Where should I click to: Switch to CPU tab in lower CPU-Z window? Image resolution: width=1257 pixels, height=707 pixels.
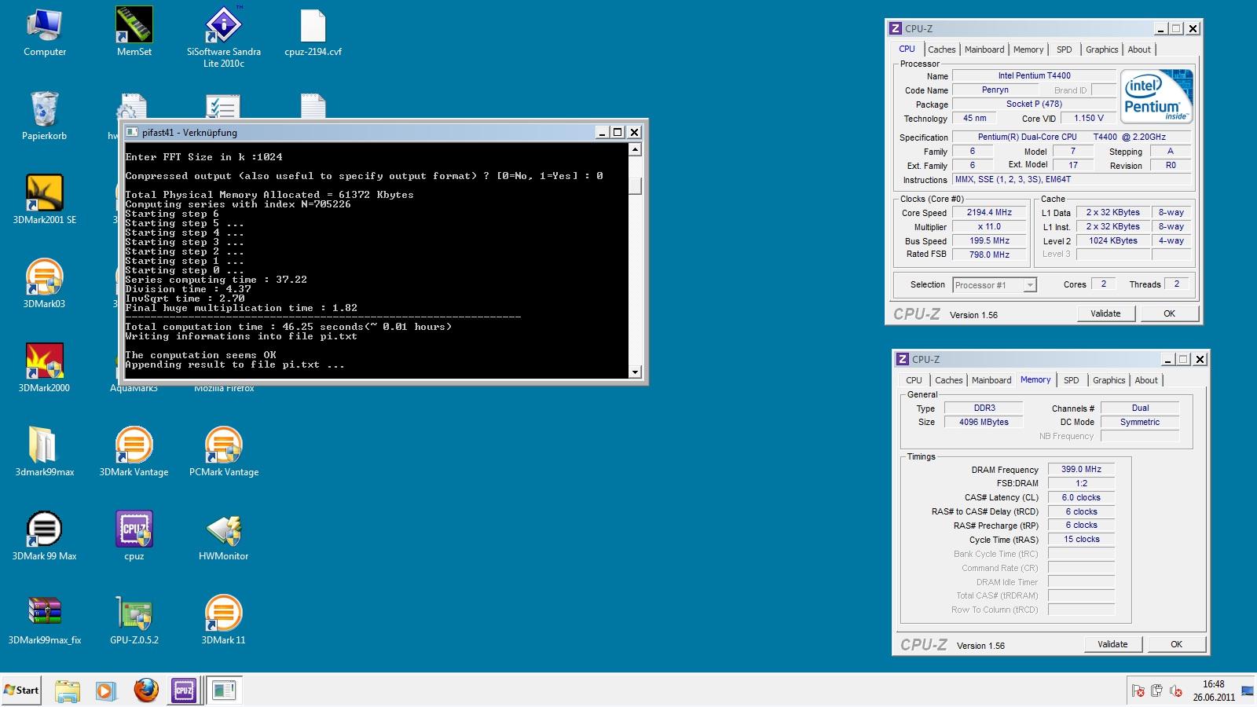[x=914, y=380]
